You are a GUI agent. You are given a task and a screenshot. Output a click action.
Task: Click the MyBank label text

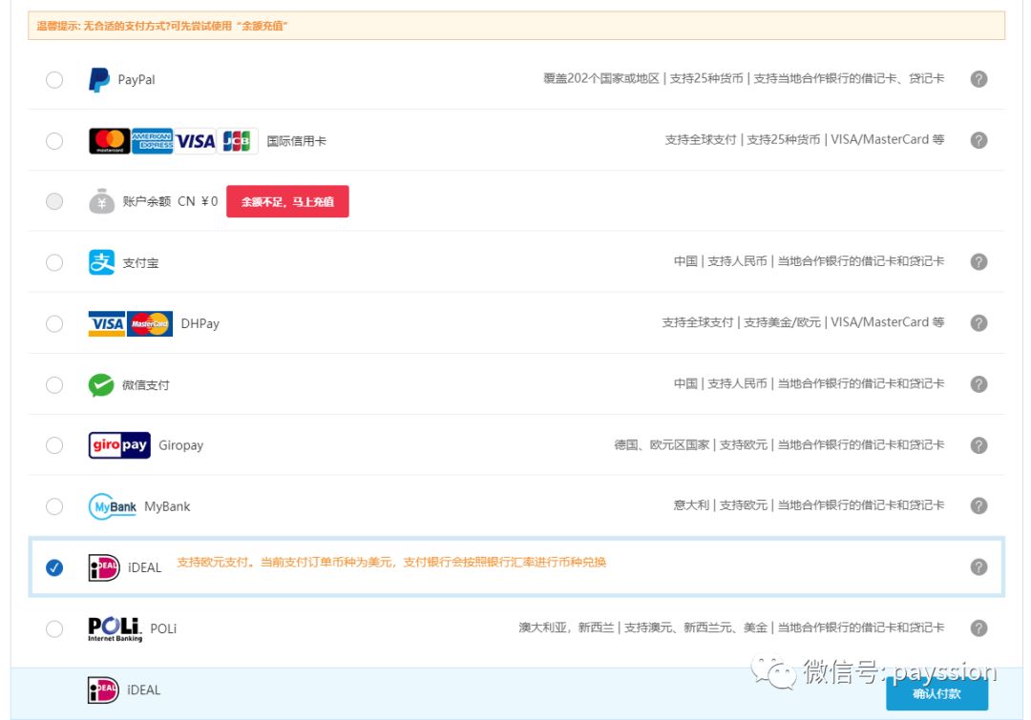pyautogui.click(x=167, y=506)
